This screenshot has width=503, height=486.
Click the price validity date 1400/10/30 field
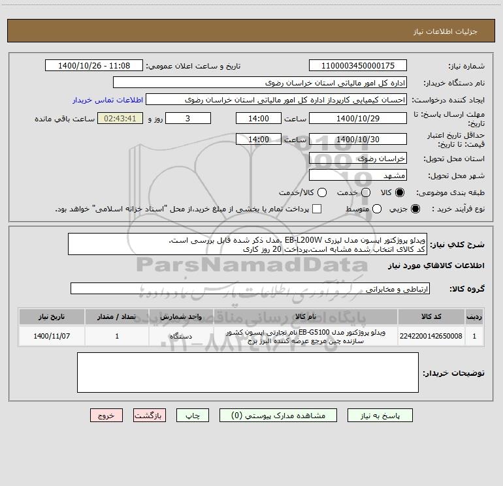tap(358, 139)
